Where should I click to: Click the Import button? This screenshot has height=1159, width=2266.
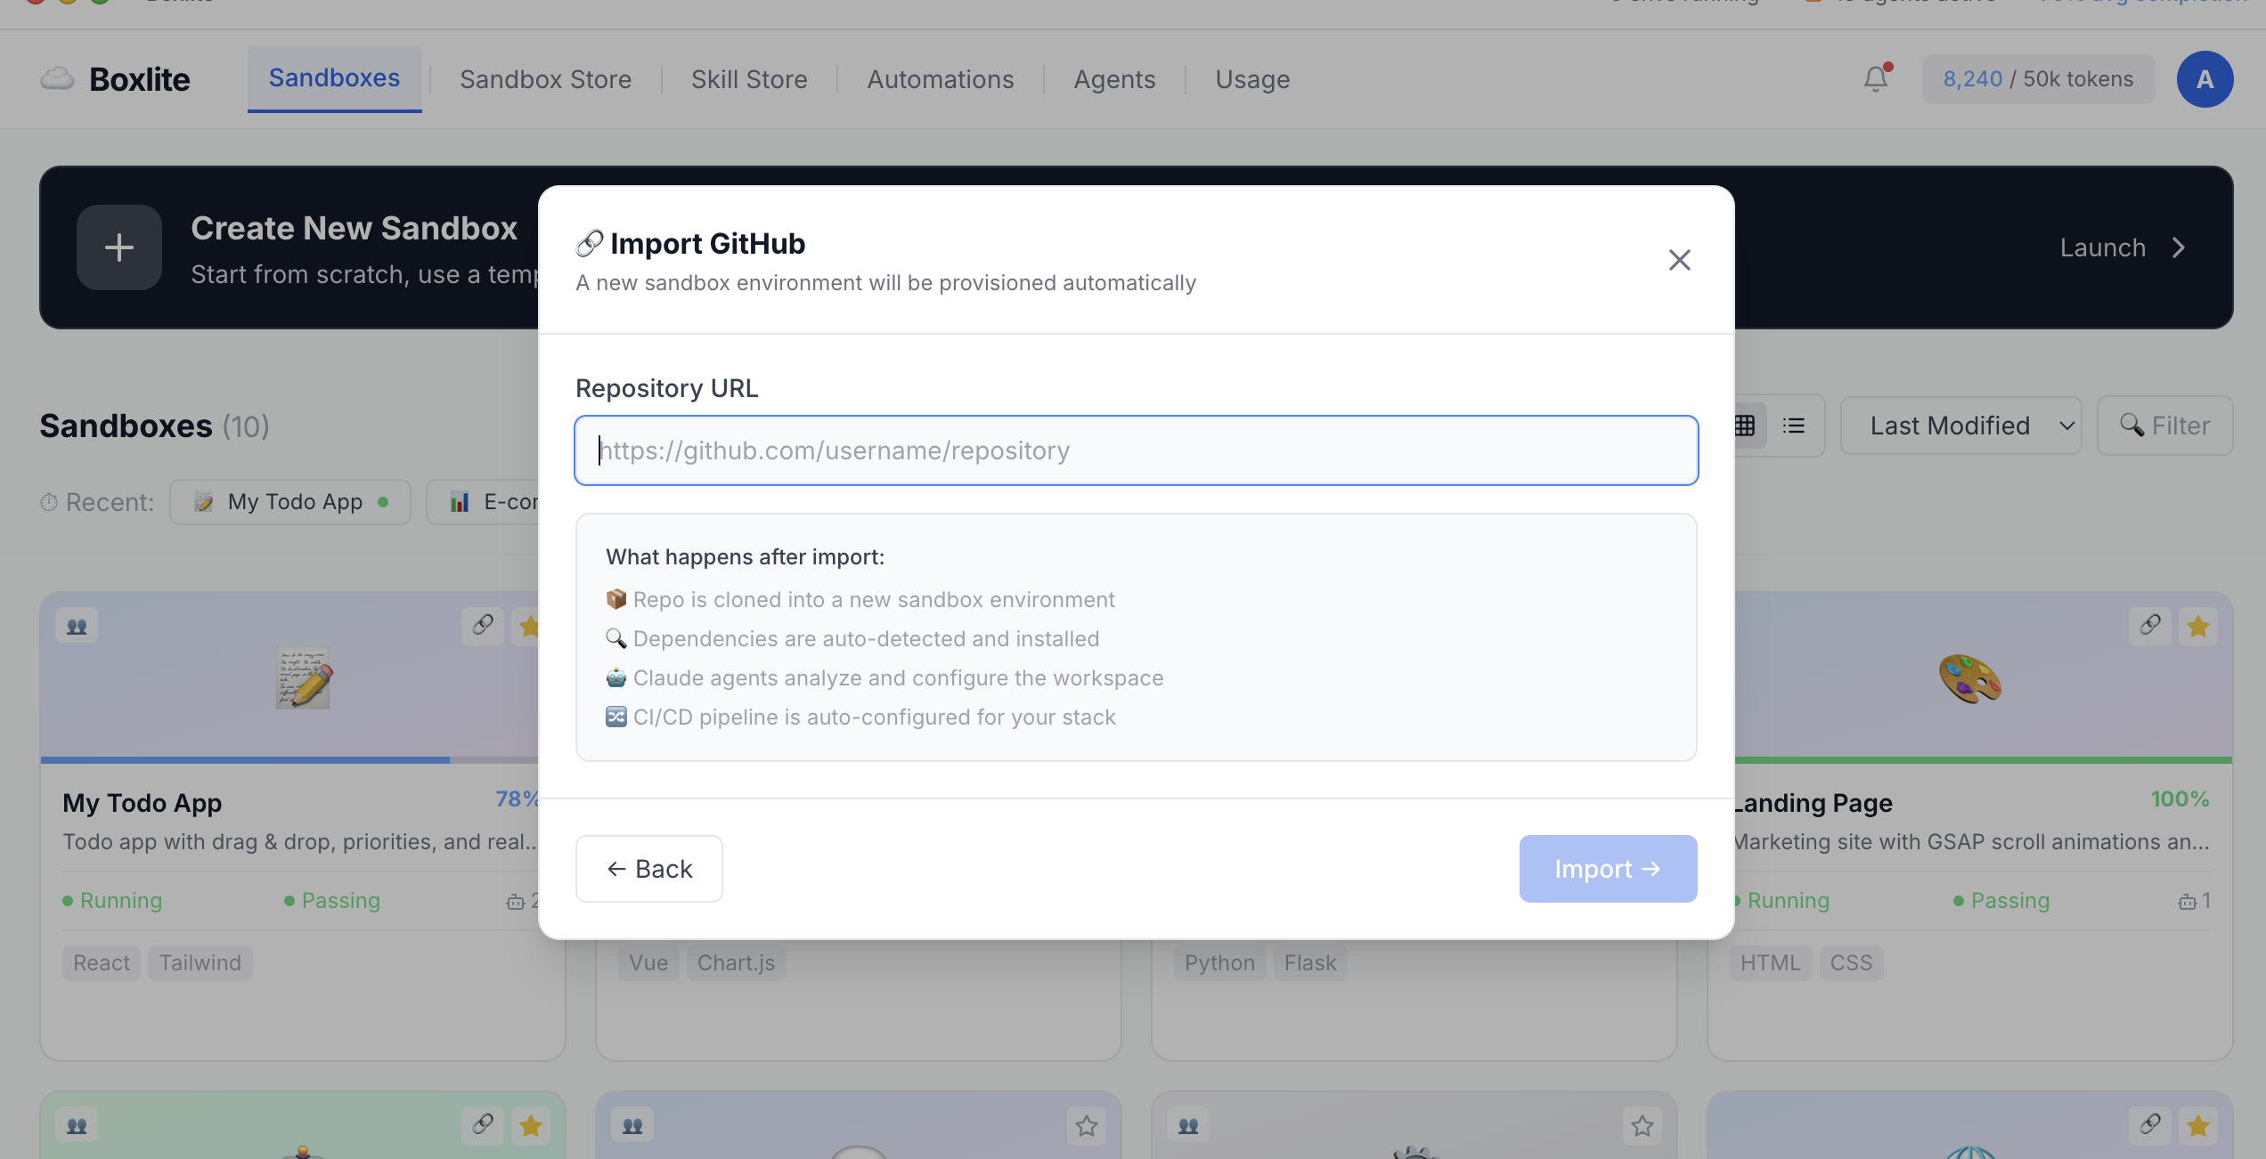[1608, 869]
